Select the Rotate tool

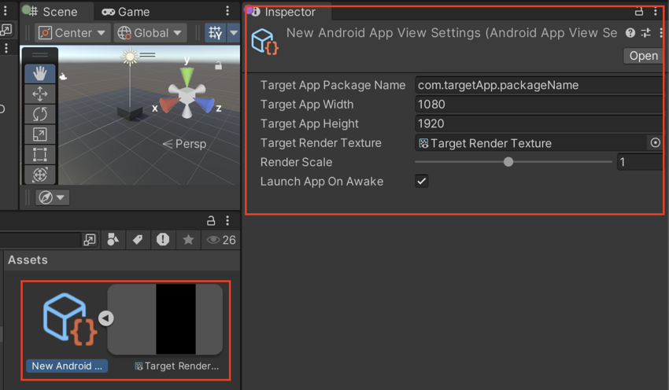tap(39, 114)
